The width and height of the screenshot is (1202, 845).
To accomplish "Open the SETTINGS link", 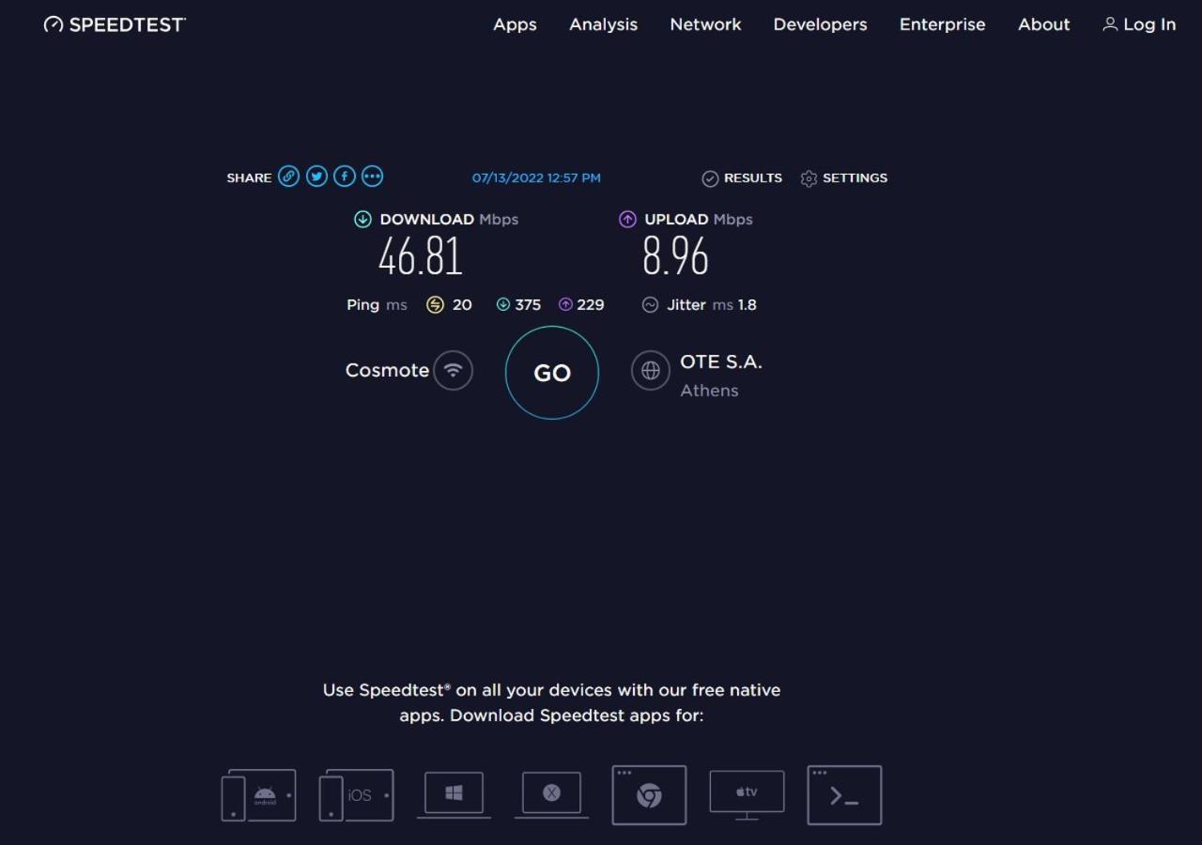I will pyautogui.click(x=855, y=178).
